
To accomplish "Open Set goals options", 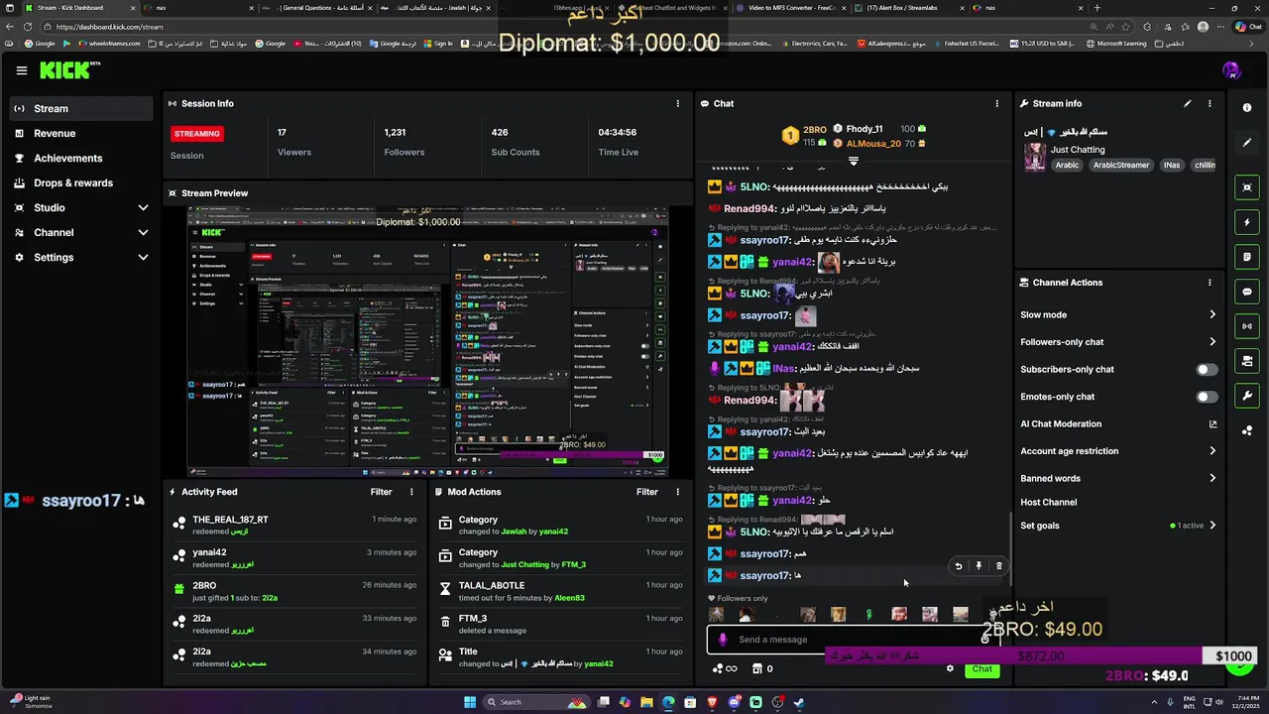I will 1118,526.
